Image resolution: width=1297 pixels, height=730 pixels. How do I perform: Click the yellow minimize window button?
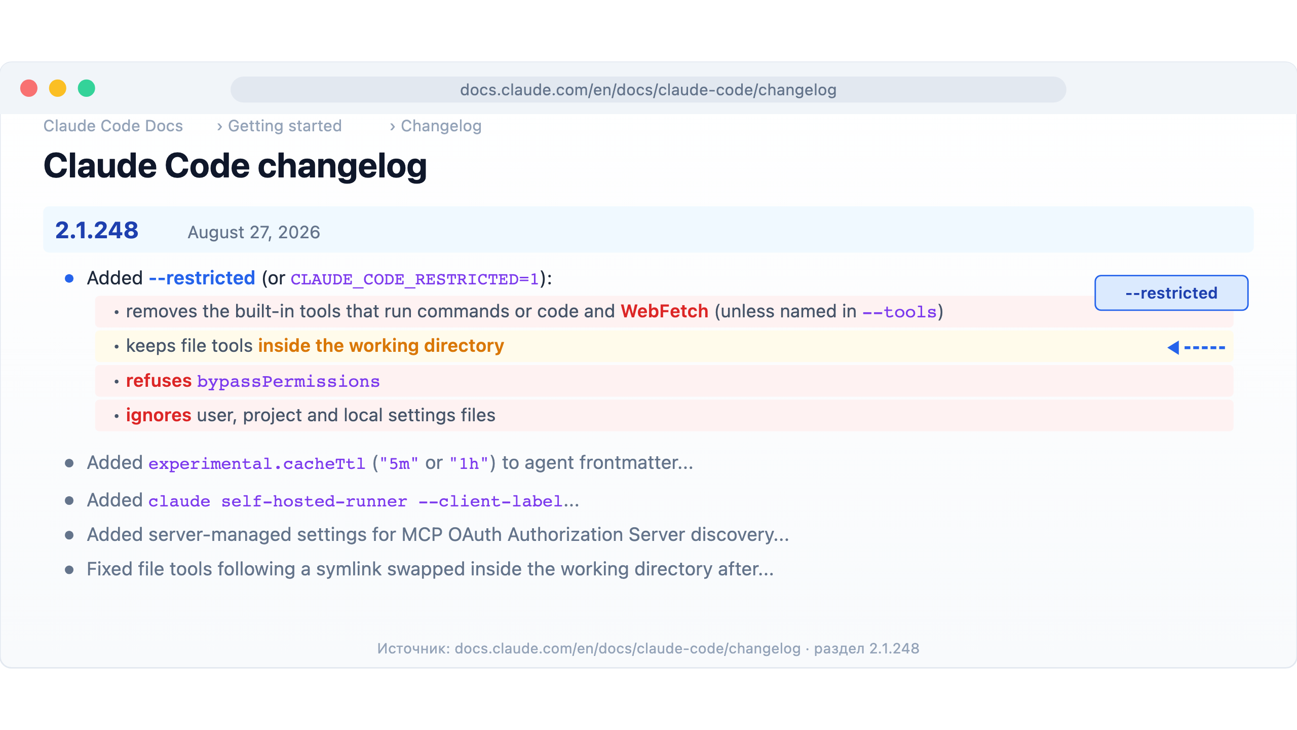point(58,88)
